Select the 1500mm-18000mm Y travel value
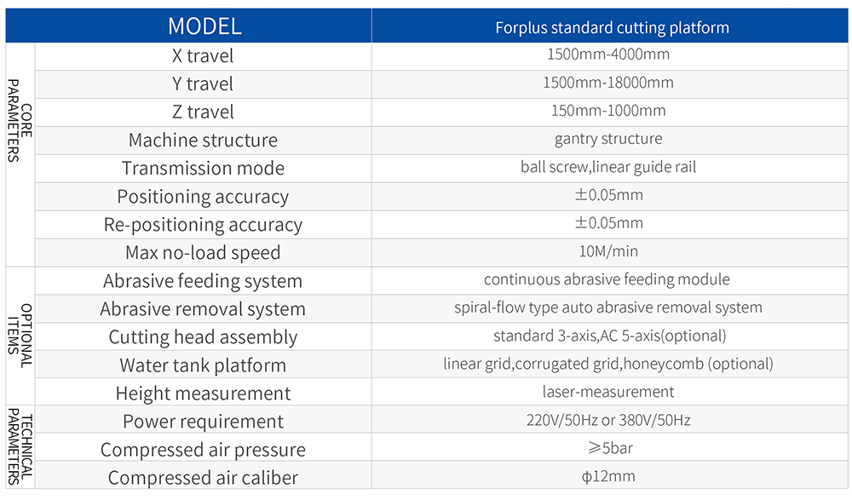The height and width of the screenshot is (500, 852). click(608, 83)
